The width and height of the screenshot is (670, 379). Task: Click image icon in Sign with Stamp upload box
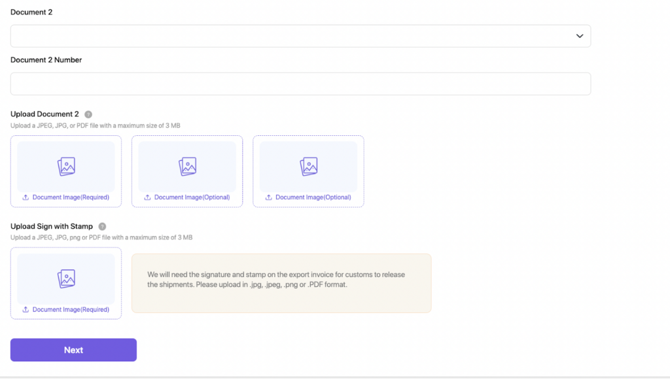66,279
